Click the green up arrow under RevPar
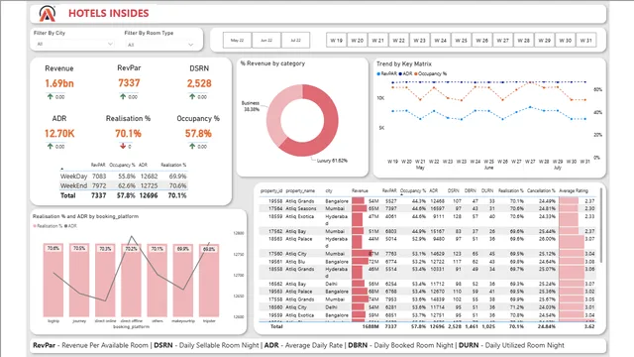The height and width of the screenshot is (357, 634). pyautogui.click(x=123, y=96)
